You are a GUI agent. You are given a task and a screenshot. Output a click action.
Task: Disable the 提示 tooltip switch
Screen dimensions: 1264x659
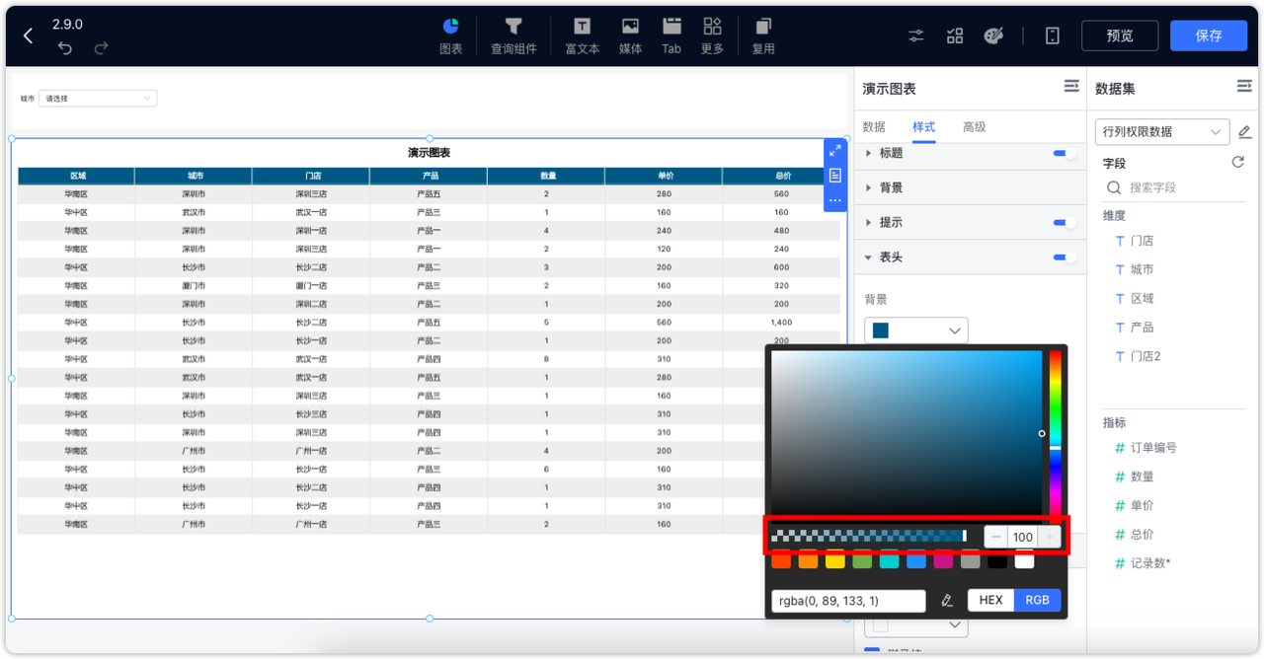pyautogui.click(x=1062, y=222)
